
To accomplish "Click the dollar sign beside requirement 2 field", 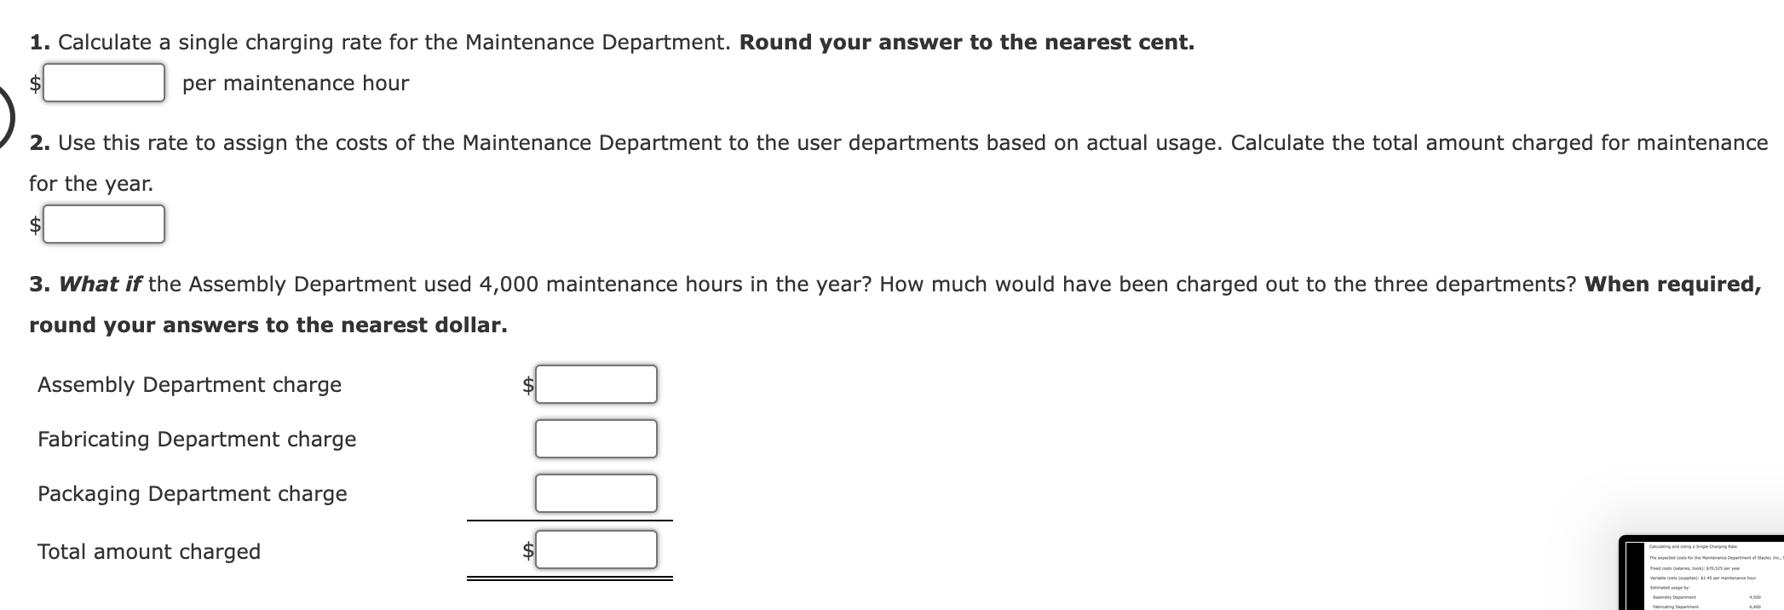I will [34, 224].
